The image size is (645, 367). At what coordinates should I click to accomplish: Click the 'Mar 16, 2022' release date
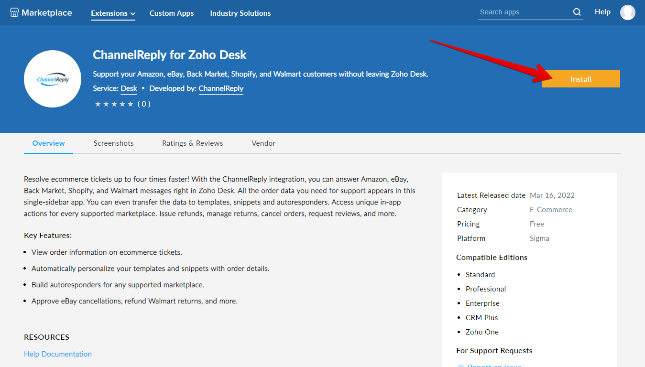pos(552,195)
